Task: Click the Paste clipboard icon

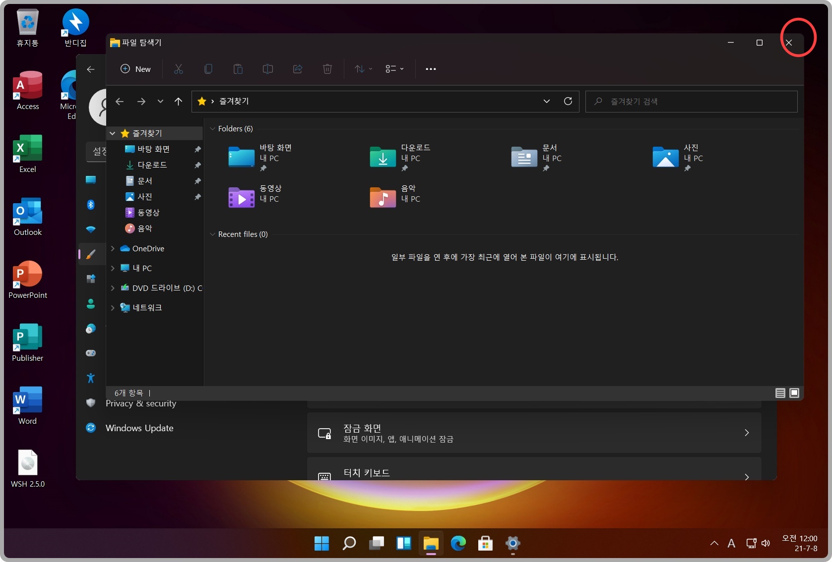Action: point(238,69)
